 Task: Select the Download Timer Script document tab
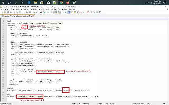pos(17,16)
